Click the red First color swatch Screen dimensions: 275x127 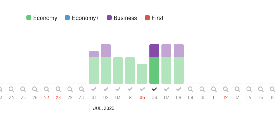[x=148, y=18]
